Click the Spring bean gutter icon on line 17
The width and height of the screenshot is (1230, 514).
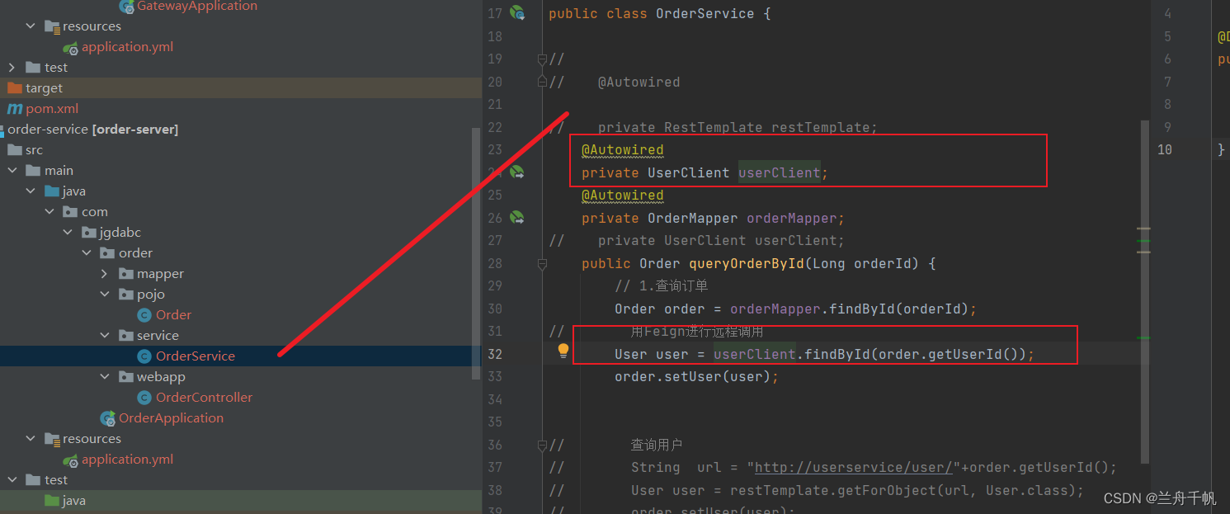(517, 13)
